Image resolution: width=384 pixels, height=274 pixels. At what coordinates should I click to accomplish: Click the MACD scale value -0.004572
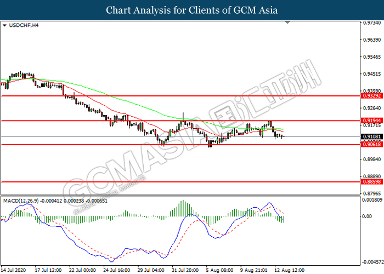(372, 262)
